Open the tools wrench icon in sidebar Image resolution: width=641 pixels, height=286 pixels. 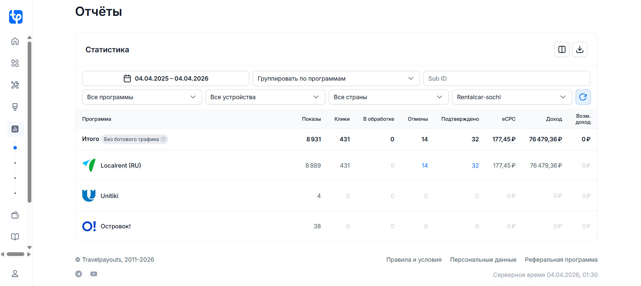click(x=15, y=85)
